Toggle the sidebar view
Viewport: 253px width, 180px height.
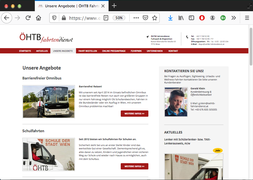[191, 18]
